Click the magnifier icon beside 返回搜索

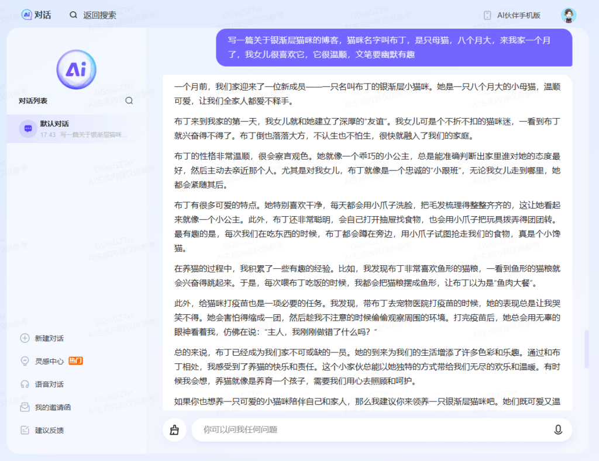pos(73,15)
